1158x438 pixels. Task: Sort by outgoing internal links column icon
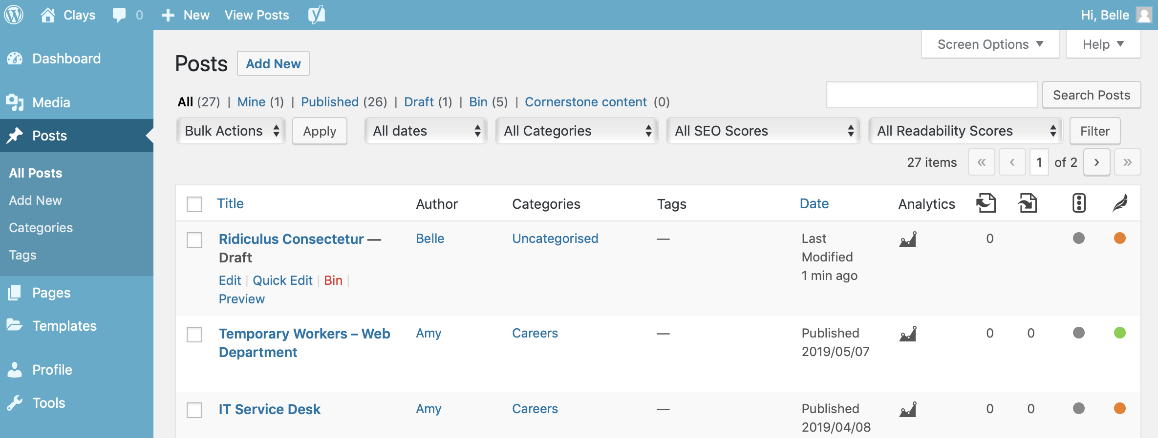986,203
